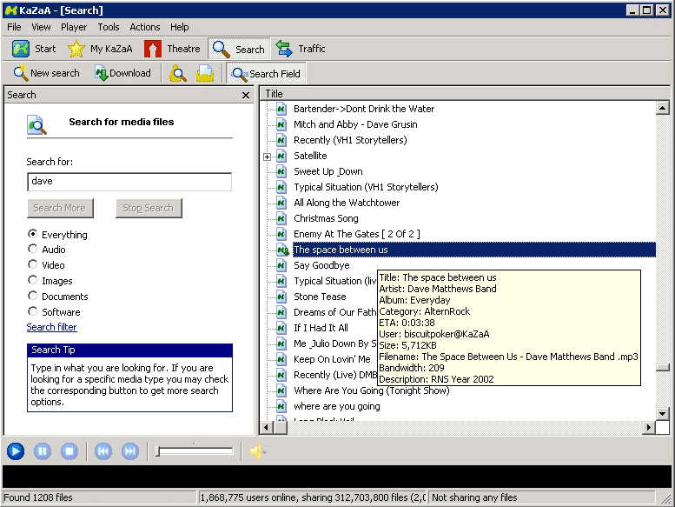This screenshot has height=507, width=675.
Task: Select result Enemy At The Gates [ 2 Of 2 ]
Action: (357, 234)
